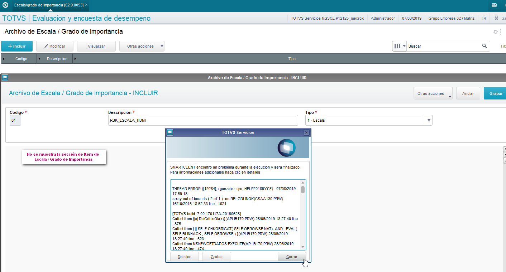The width and height of the screenshot is (506, 272).
Task: Click Grabar in the error dialog
Action: 217,257
